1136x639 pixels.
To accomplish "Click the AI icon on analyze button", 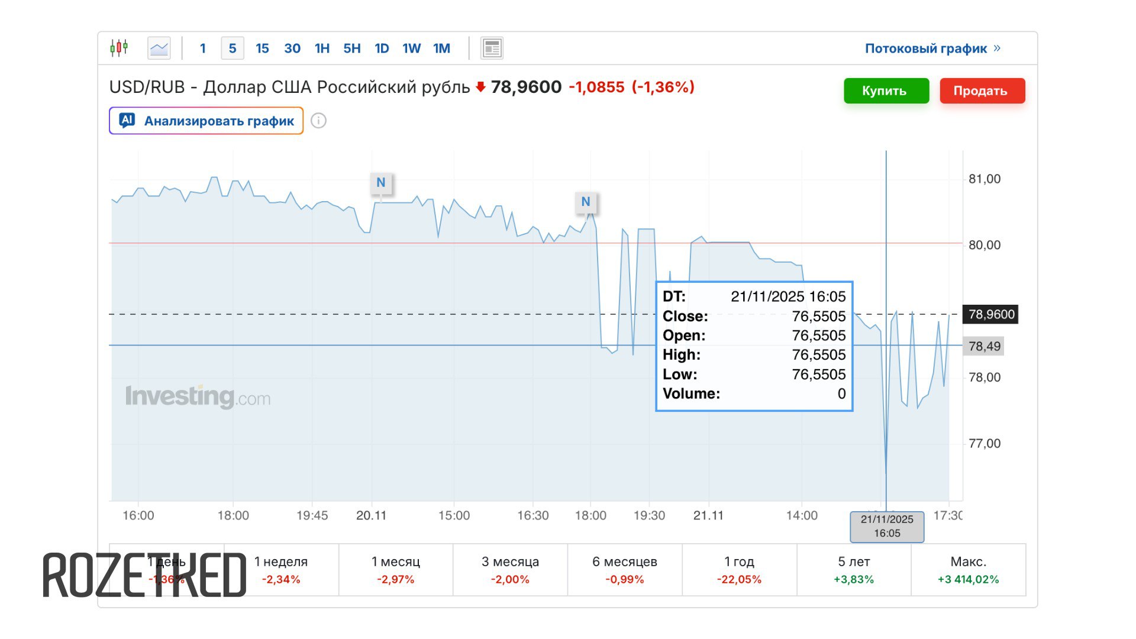I will click(127, 120).
